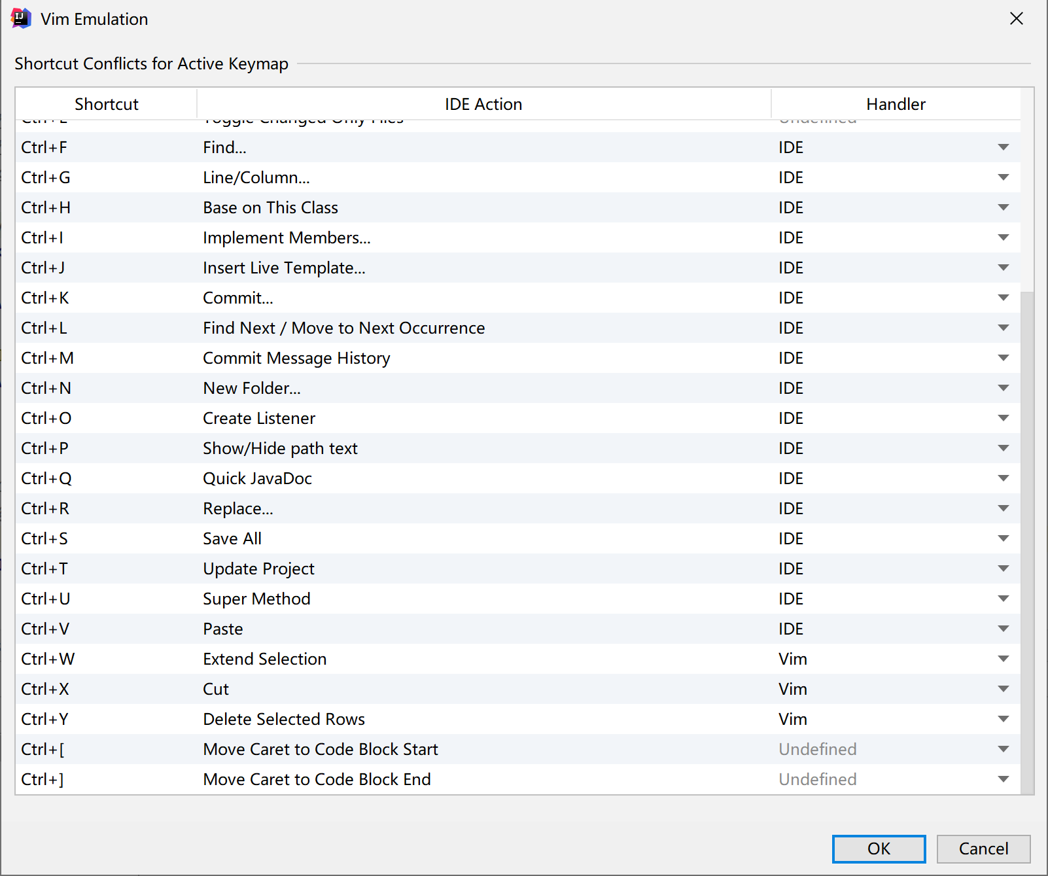Open handler dropdown for Ctrl+O
Image resolution: width=1048 pixels, height=876 pixels.
pyautogui.click(x=1004, y=418)
